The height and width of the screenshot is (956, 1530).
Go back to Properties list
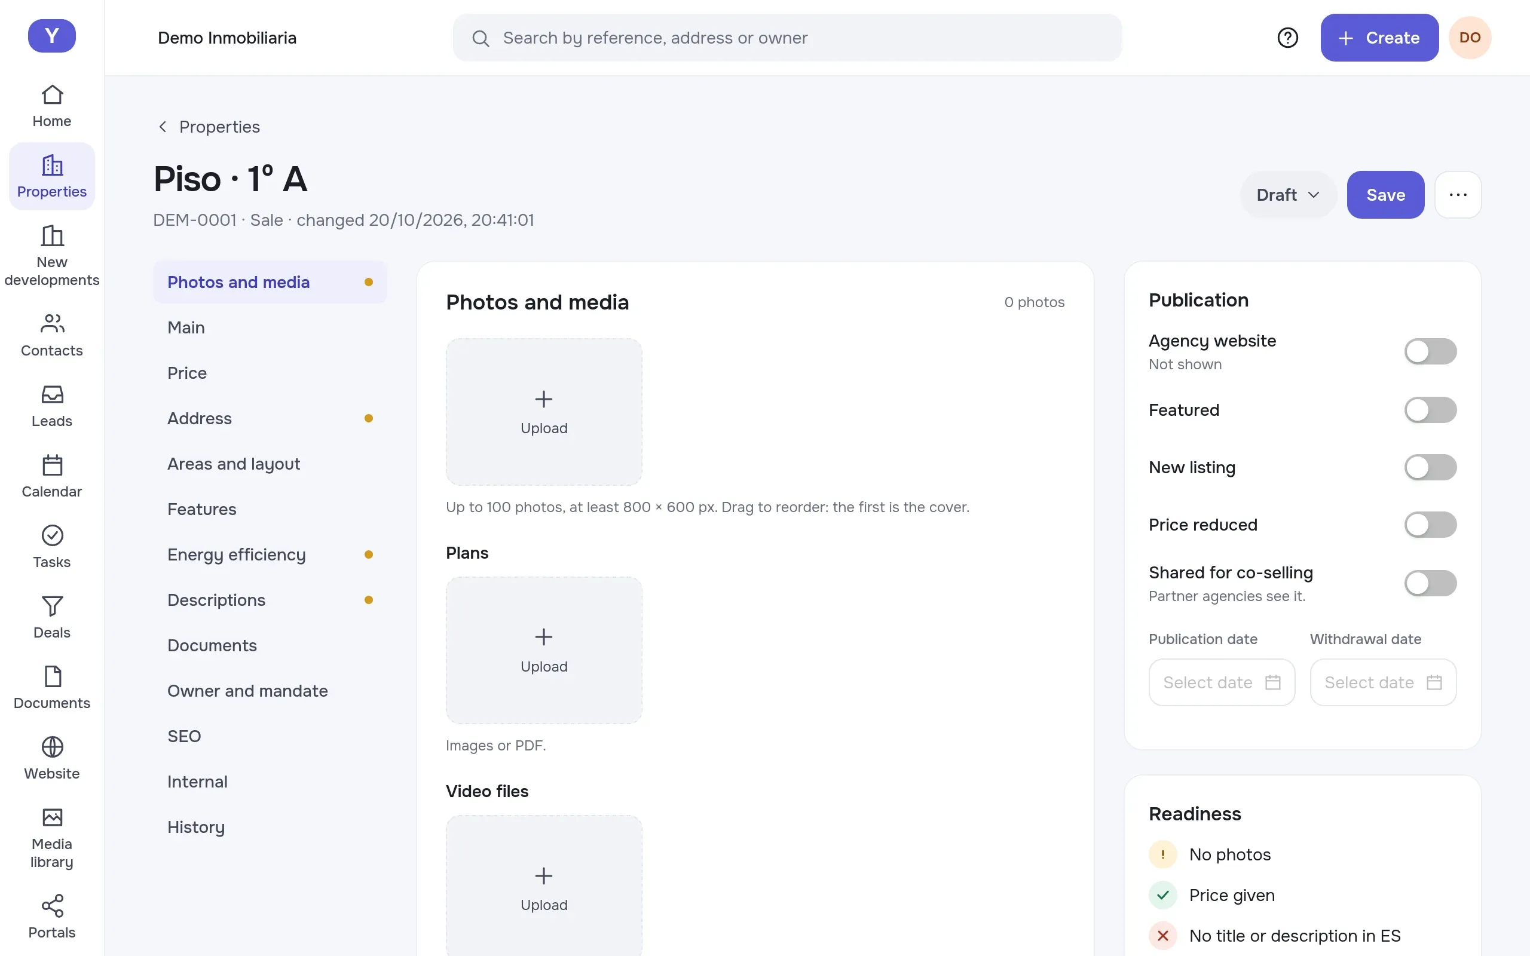(x=209, y=127)
